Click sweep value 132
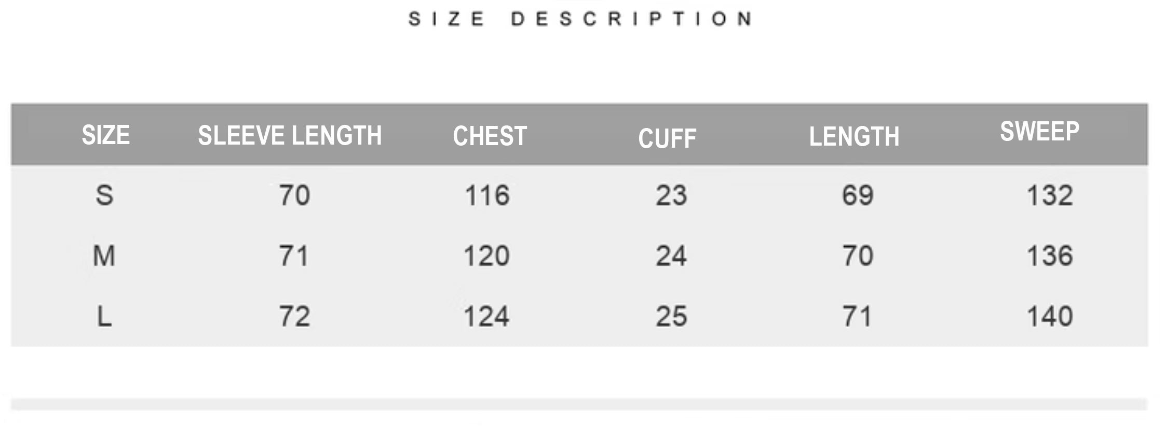 (x=1050, y=195)
